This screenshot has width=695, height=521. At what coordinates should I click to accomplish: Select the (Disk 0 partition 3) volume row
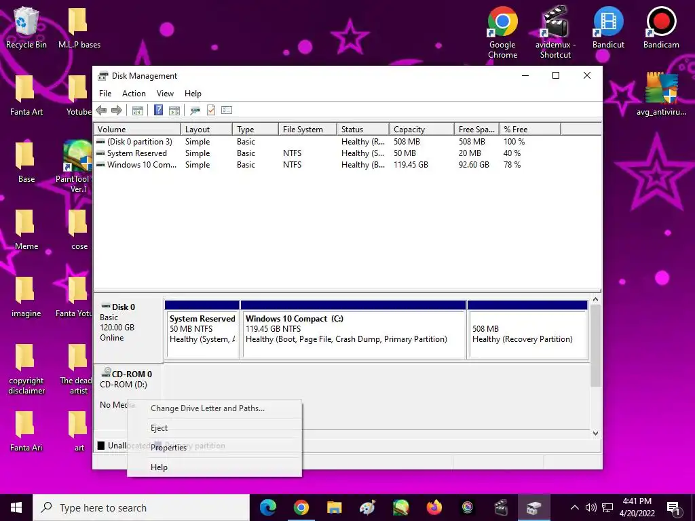pos(328,142)
